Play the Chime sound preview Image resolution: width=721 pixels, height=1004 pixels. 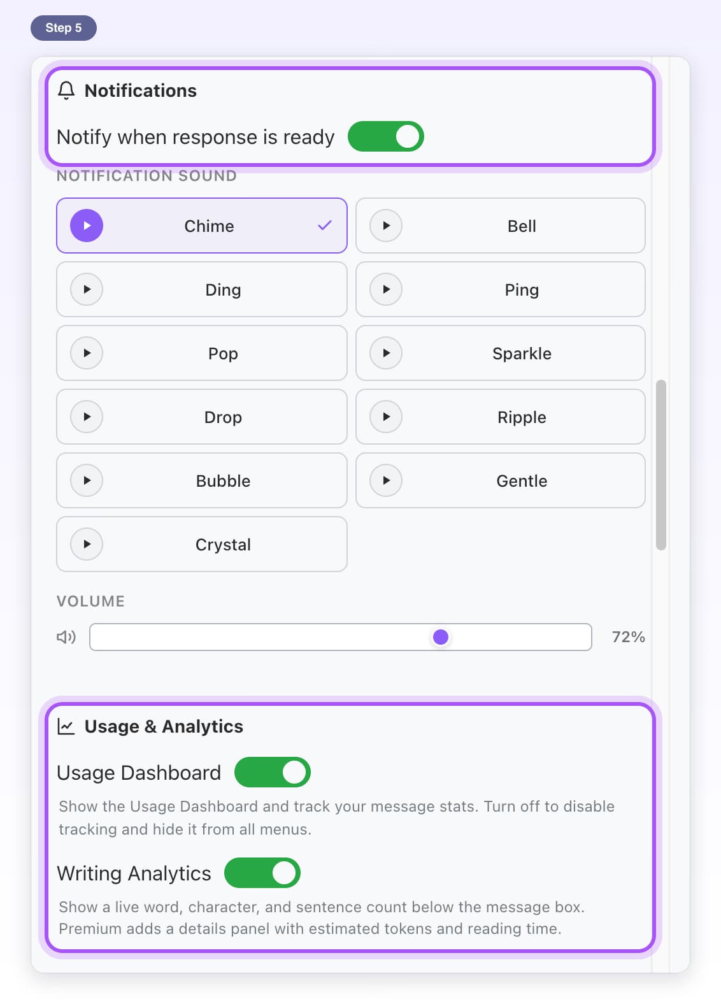pyautogui.click(x=87, y=226)
